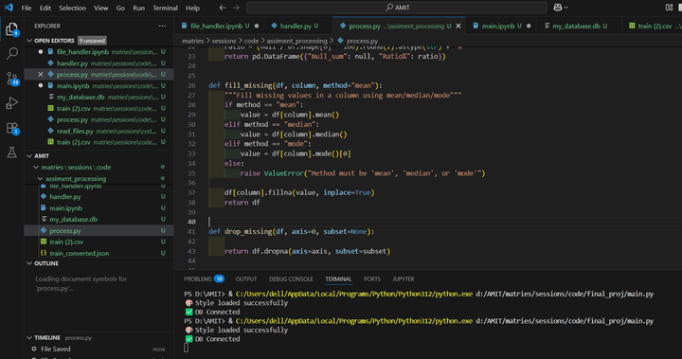Open the Copilot chat icon

pyautogui.click(x=558, y=8)
